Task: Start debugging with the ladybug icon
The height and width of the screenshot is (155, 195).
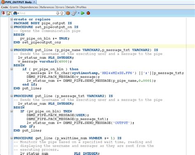Action: 88,13
